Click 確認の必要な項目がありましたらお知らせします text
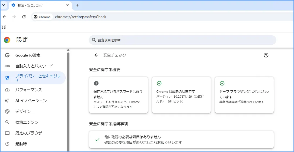 coord(143,142)
